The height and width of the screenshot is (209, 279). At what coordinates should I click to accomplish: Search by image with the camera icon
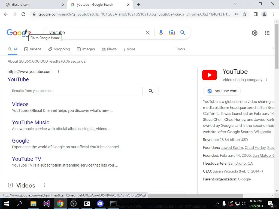tap(172, 33)
